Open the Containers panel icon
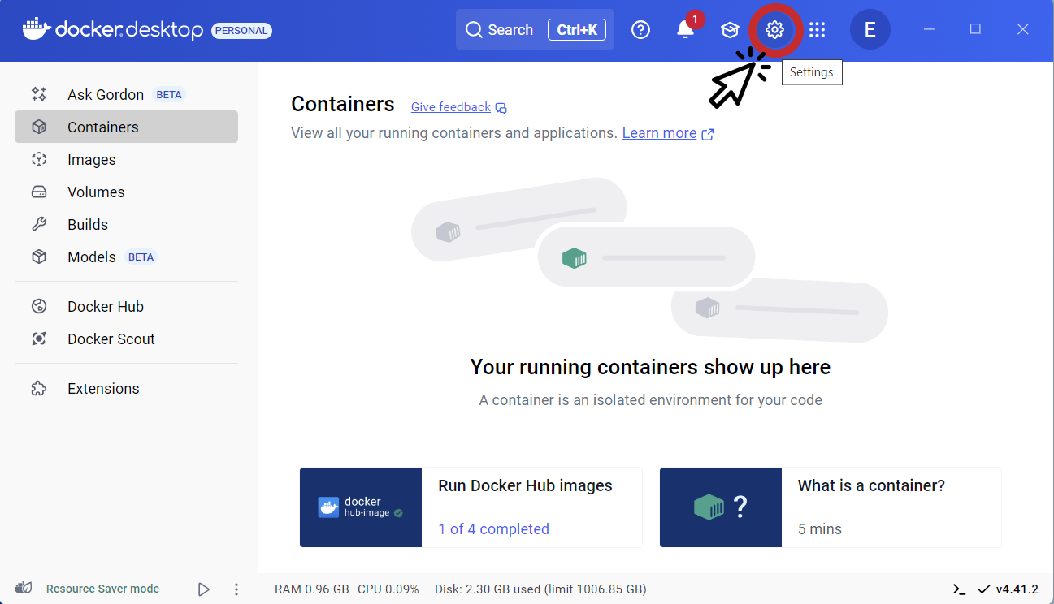 (x=38, y=127)
